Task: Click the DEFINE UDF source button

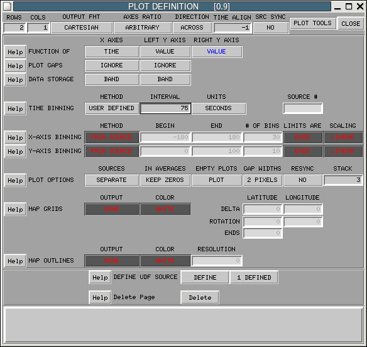Action: [x=205, y=278]
